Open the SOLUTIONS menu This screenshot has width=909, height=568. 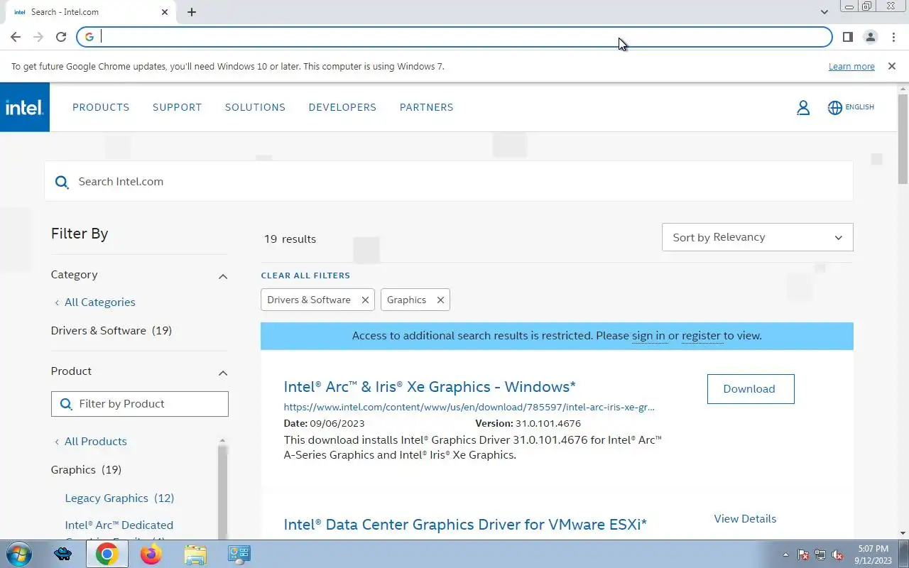coord(255,107)
